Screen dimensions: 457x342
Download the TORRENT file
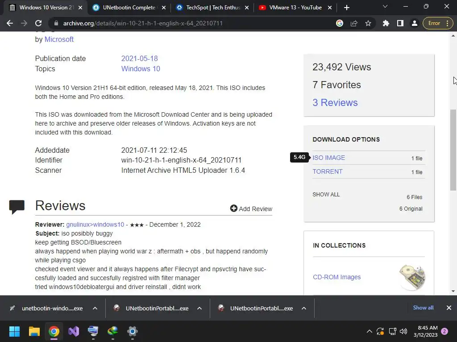click(x=327, y=171)
